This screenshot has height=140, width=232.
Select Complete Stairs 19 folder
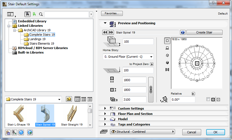point(42,35)
